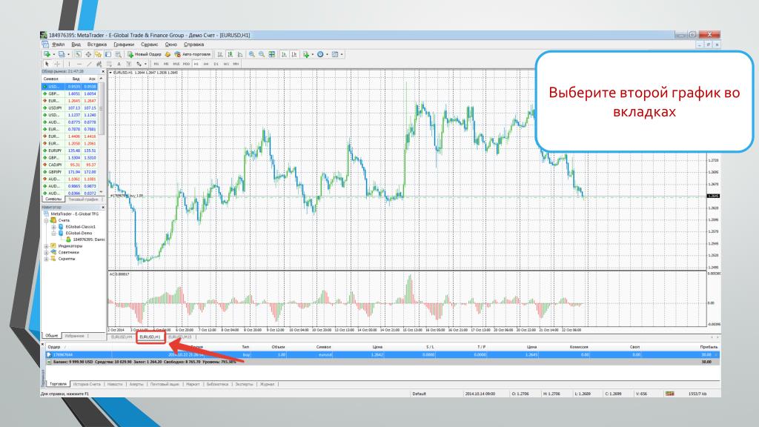Open the Сервис menu

tap(149, 44)
